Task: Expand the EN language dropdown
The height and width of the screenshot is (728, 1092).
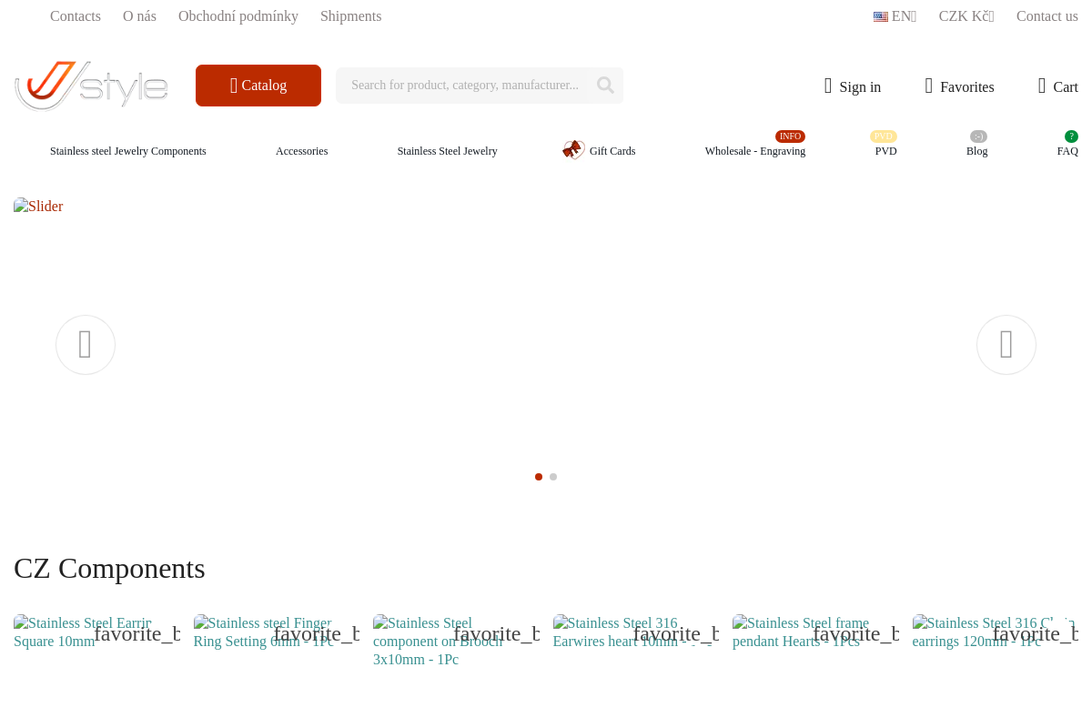Action: pyautogui.click(x=895, y=16)
